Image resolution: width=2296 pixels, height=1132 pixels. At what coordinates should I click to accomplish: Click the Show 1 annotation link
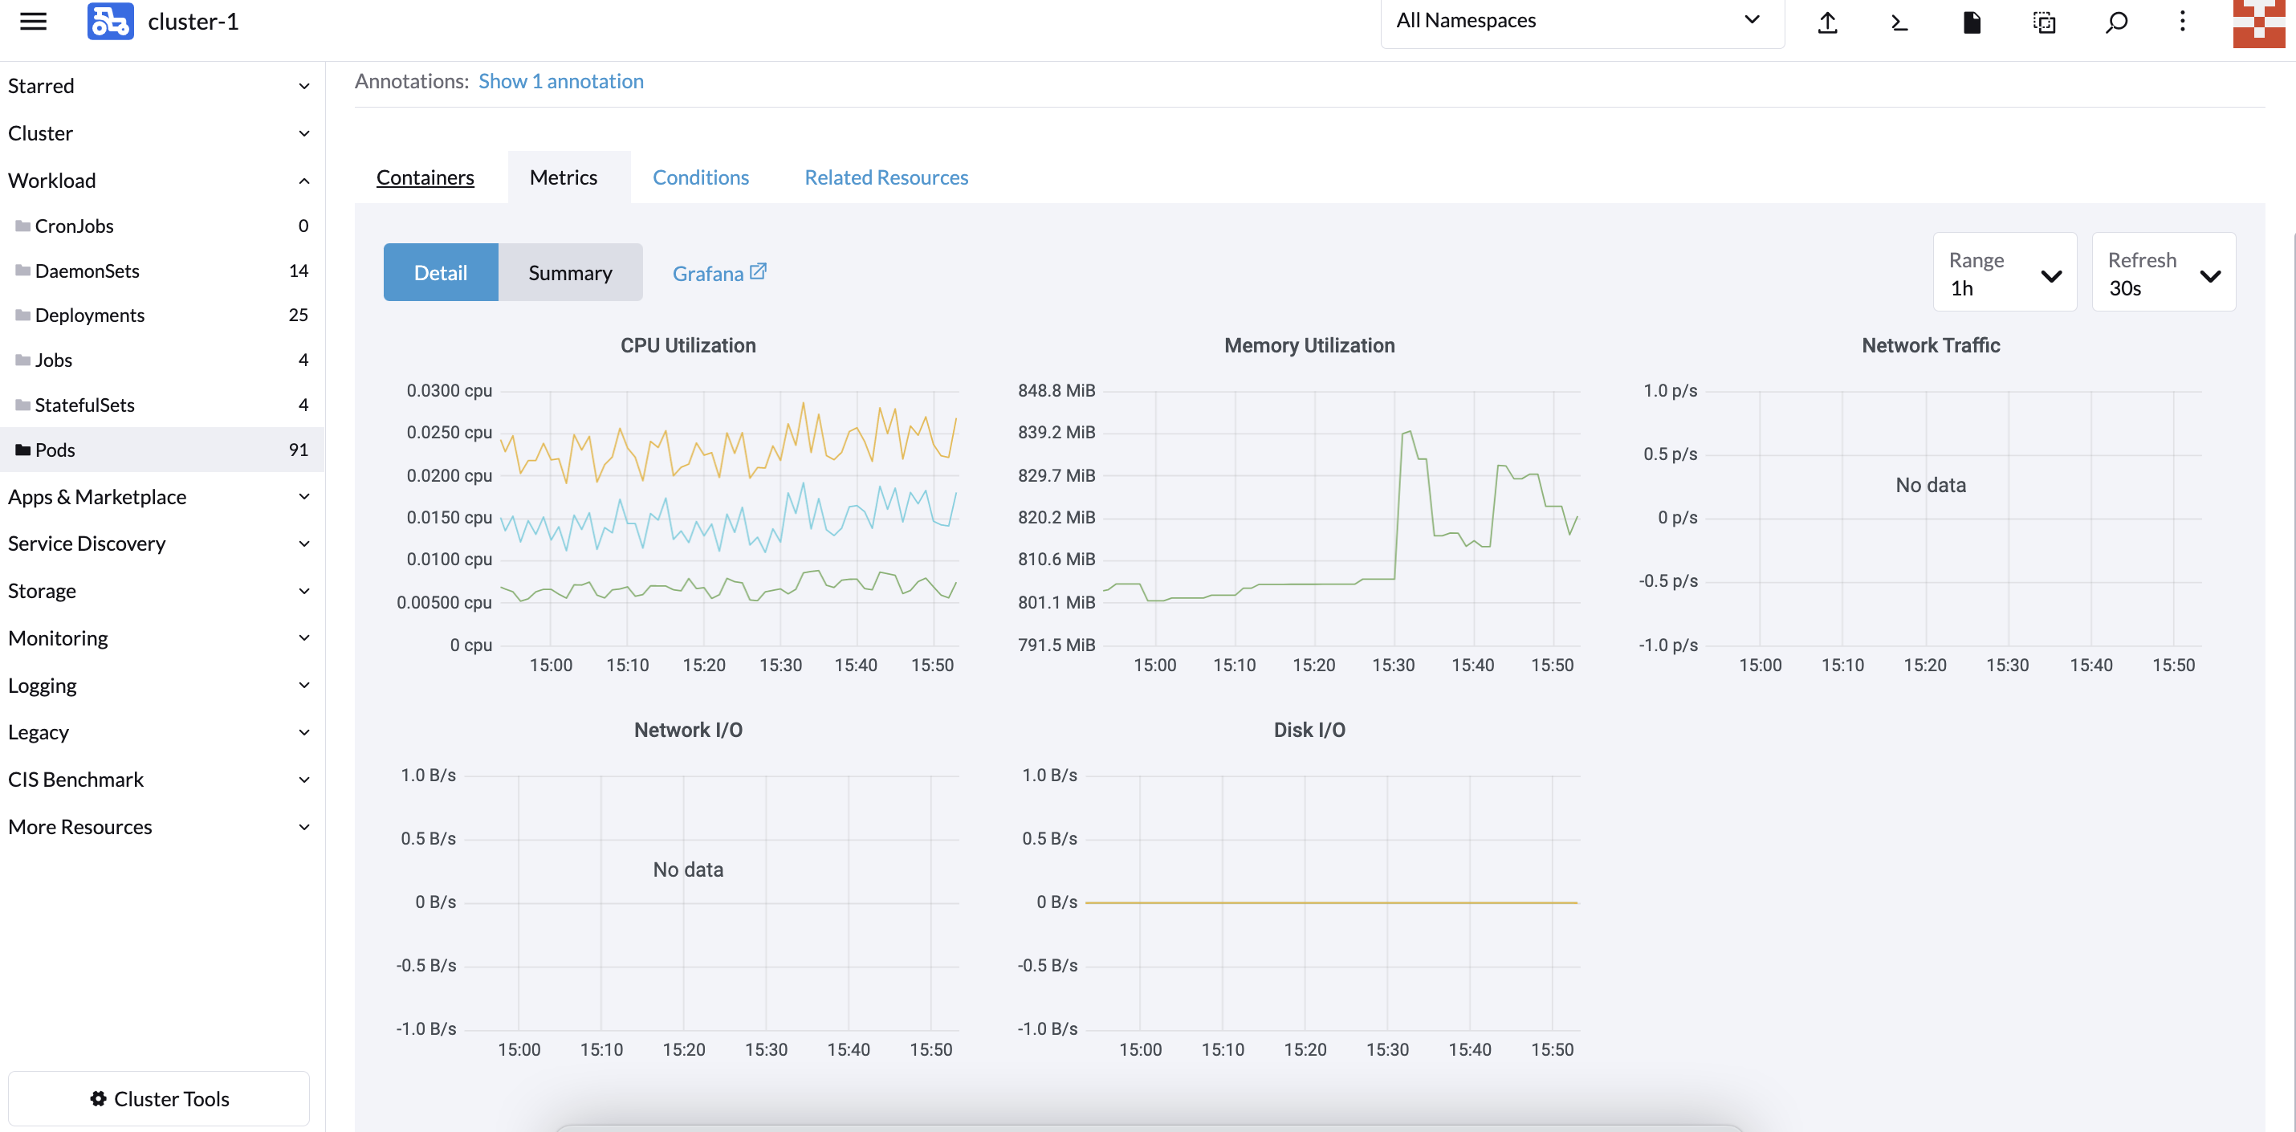(x=560, y=81)
